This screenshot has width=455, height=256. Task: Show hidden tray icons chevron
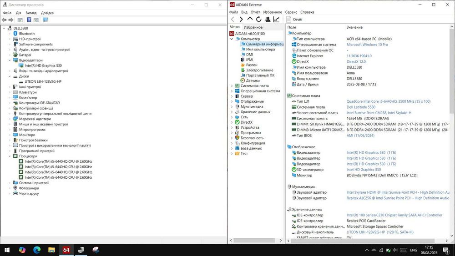367,250
